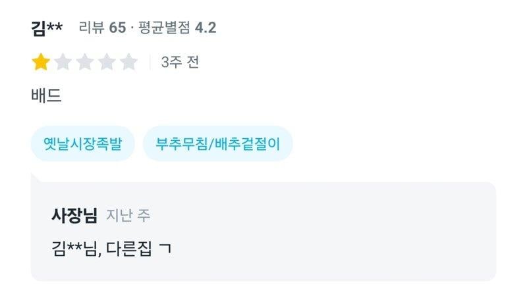527x296 pixels.
Task: Select the third gray rating star
Action: point(85,62)
